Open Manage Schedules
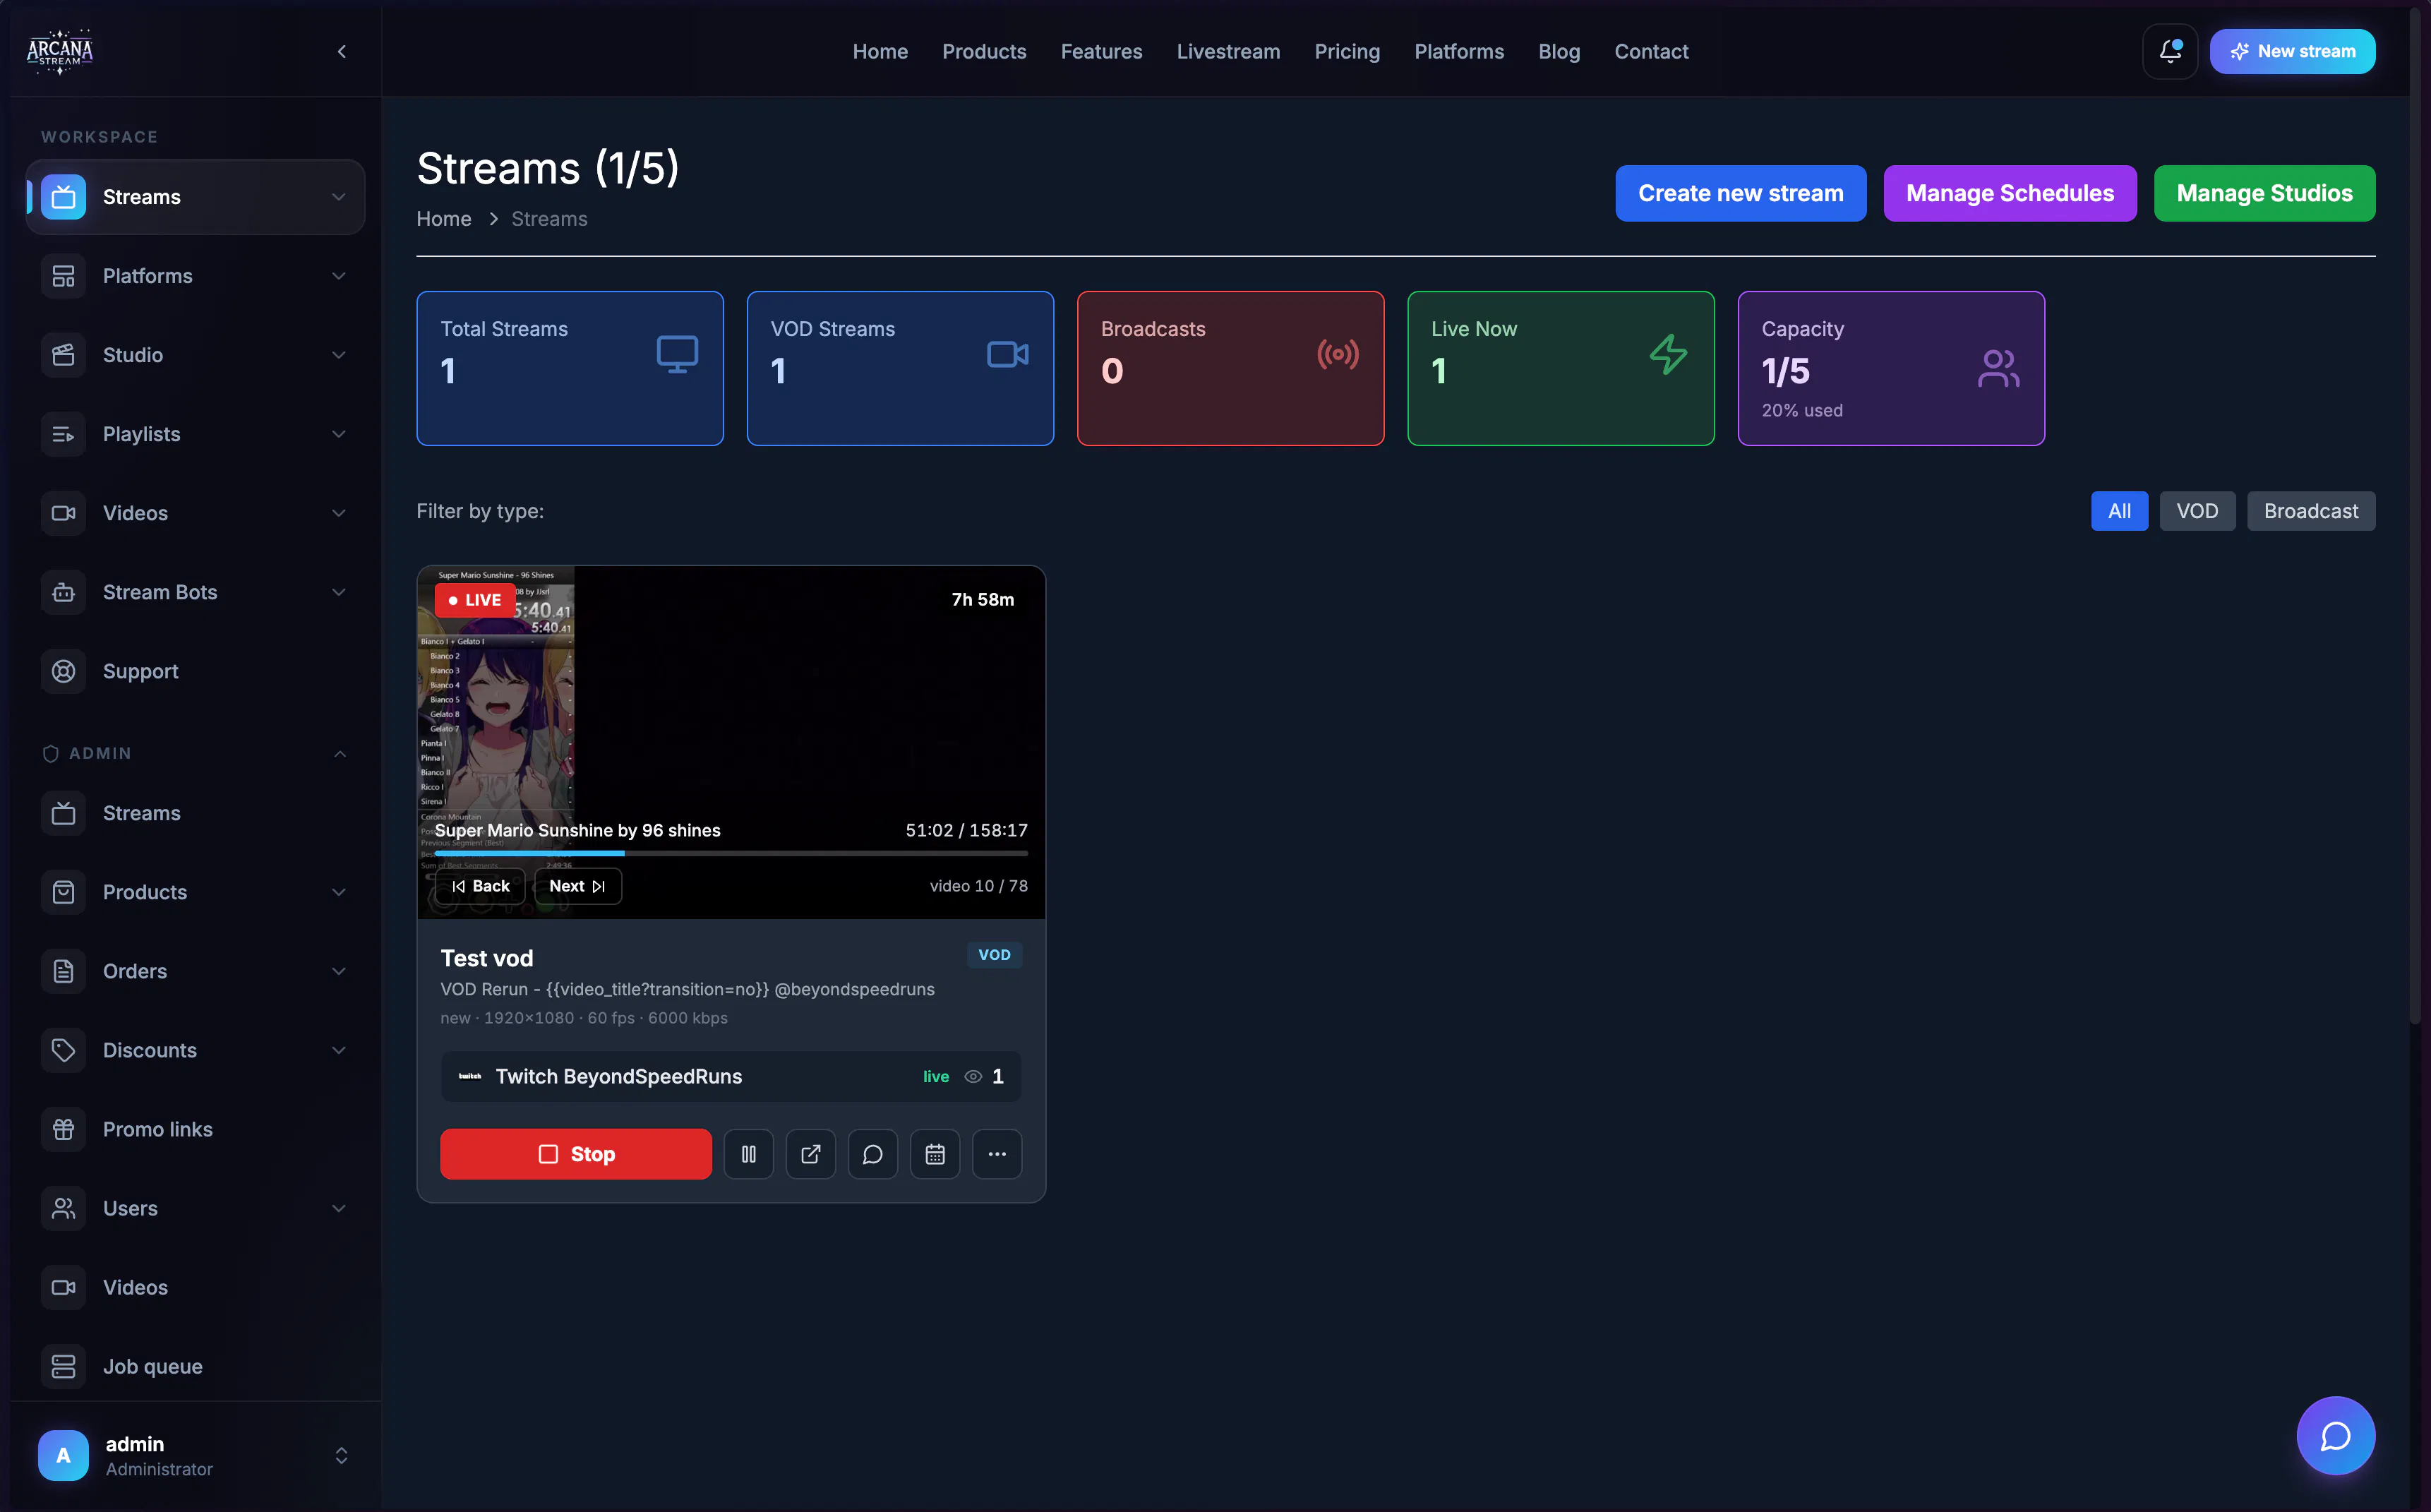 2009,193
